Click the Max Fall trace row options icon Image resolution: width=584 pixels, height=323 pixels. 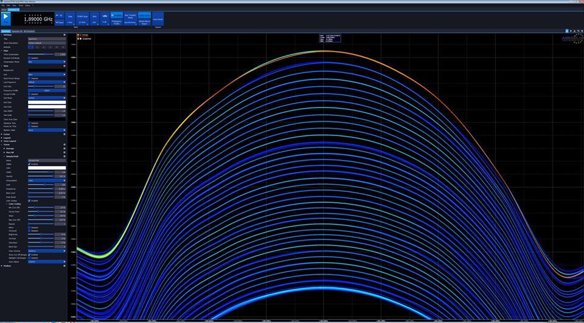coord(64,152)
